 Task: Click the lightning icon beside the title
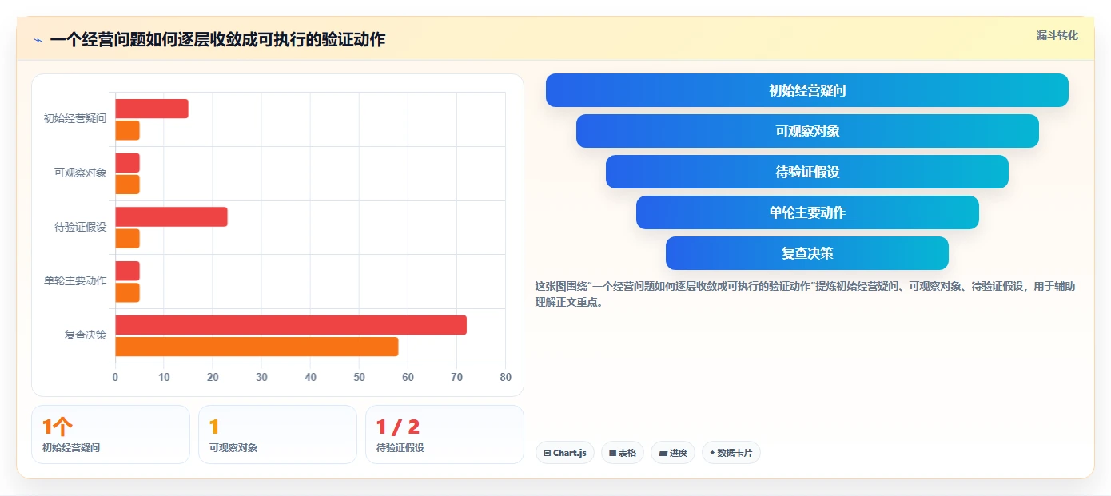(38, 40)
